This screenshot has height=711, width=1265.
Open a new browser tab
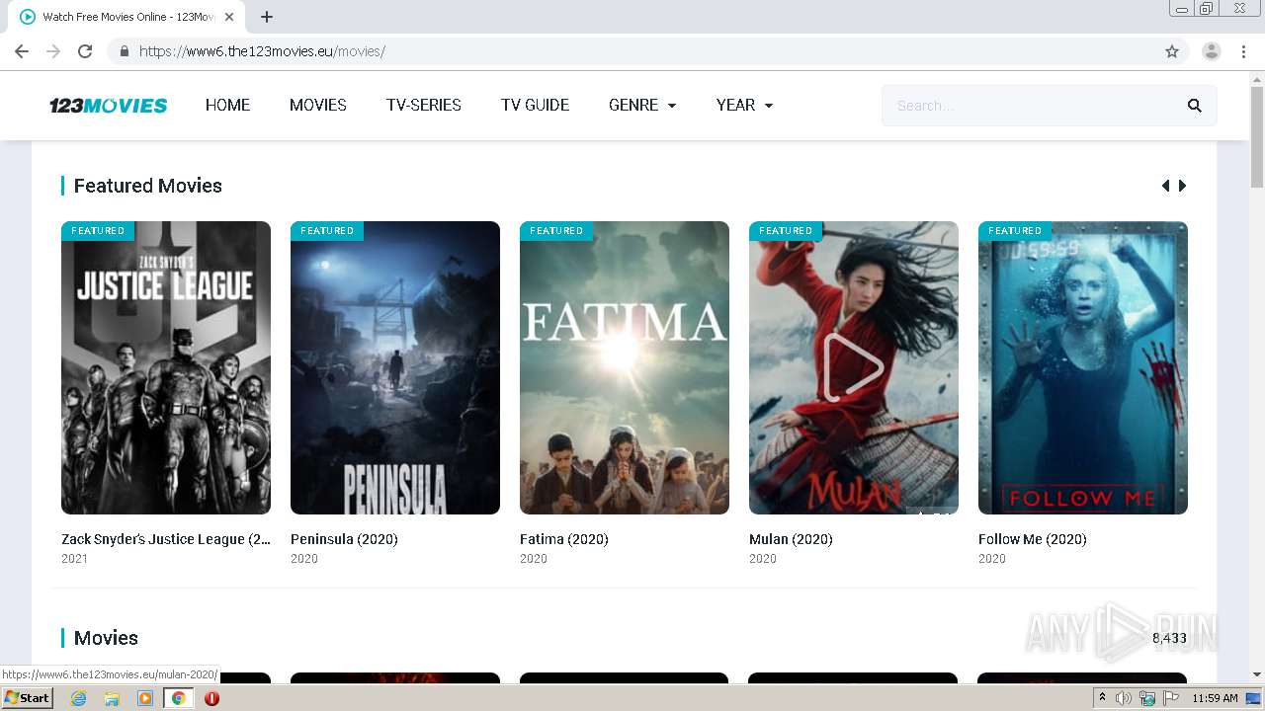click(267, 17)
